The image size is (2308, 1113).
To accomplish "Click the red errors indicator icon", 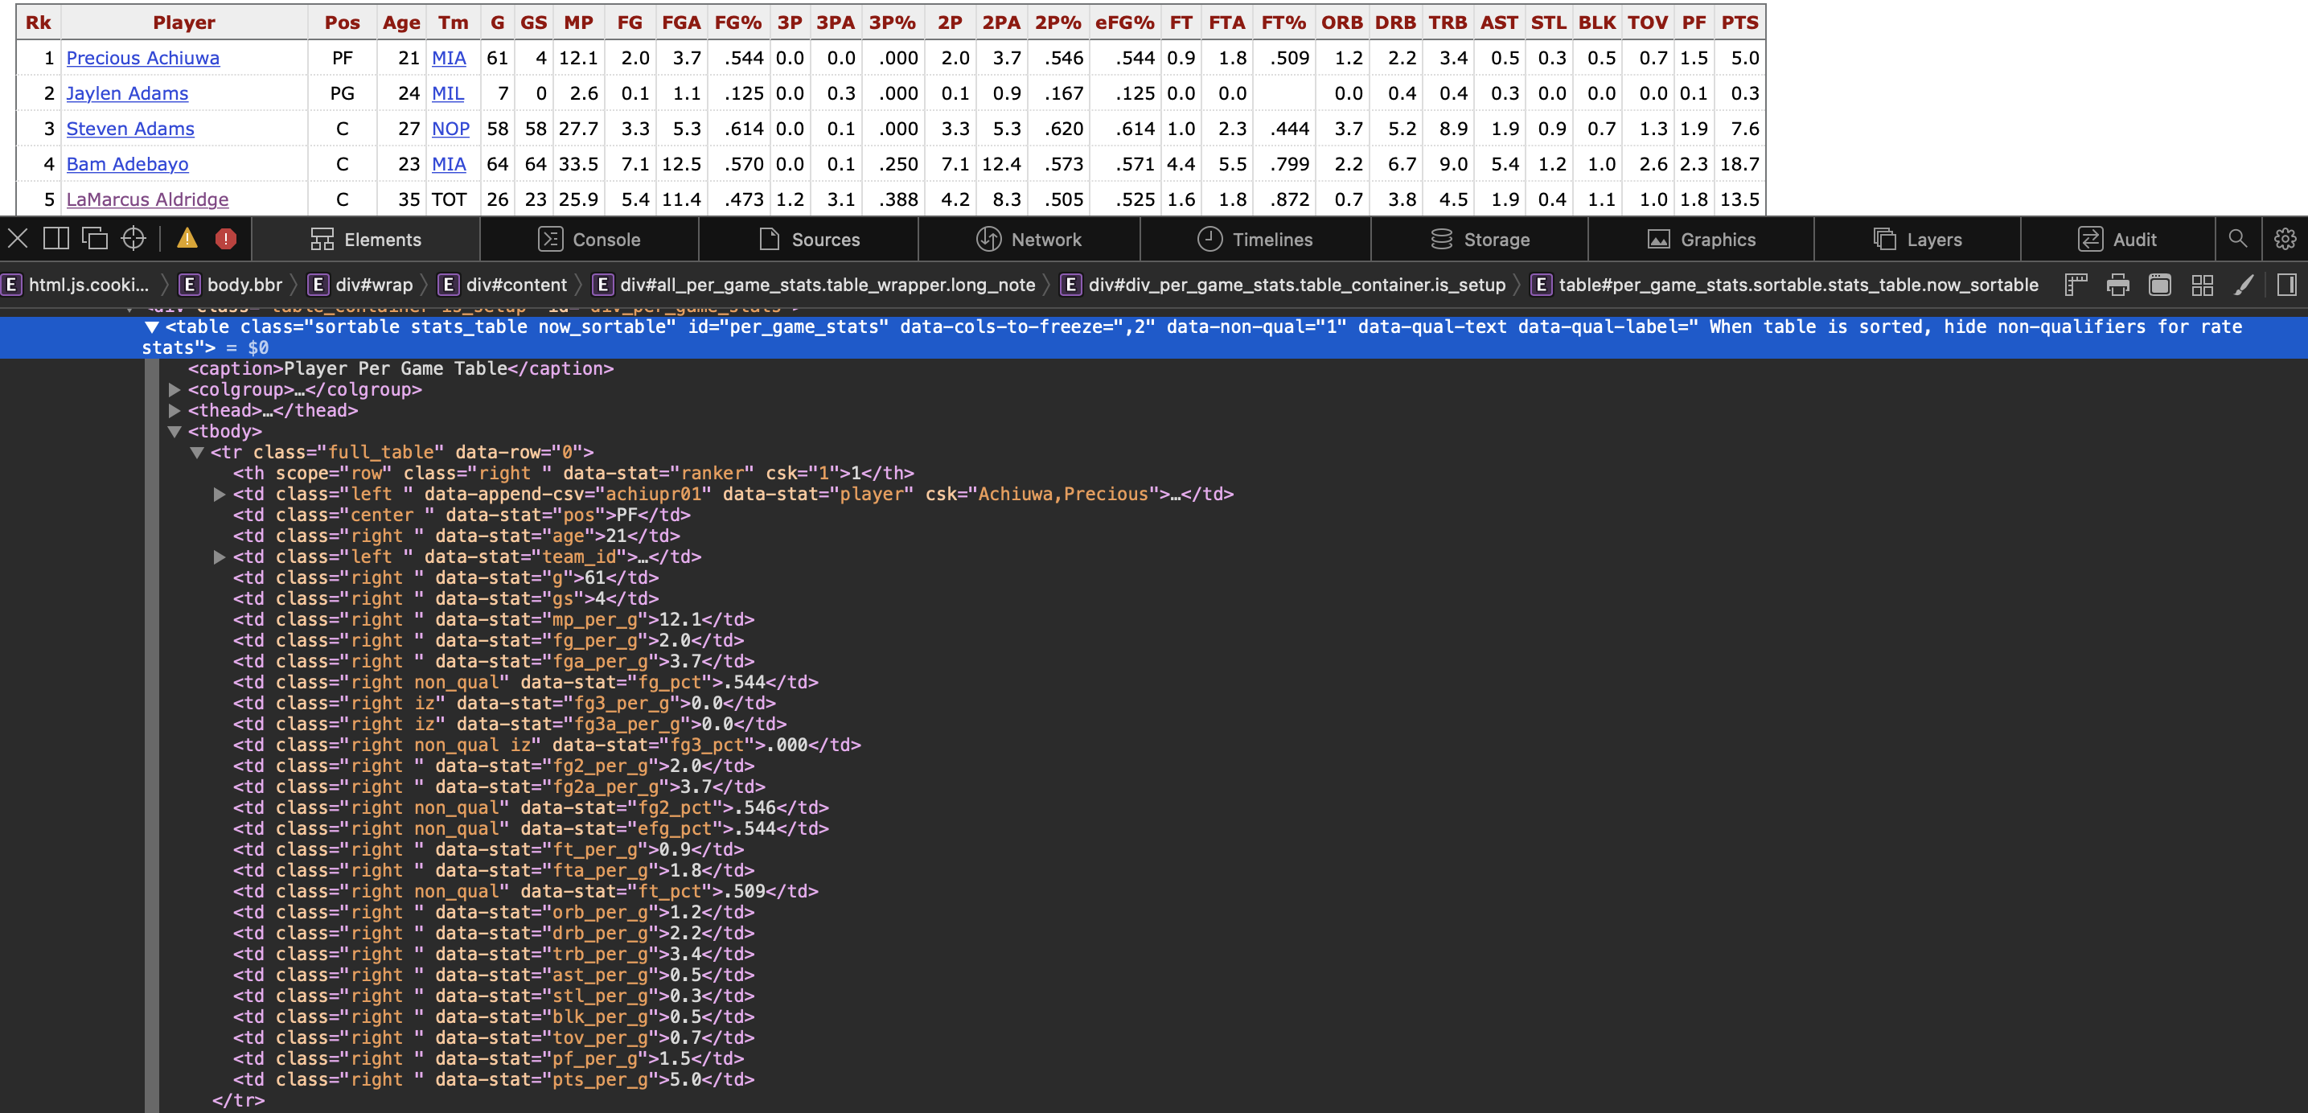I will click(x=226, y=238).
